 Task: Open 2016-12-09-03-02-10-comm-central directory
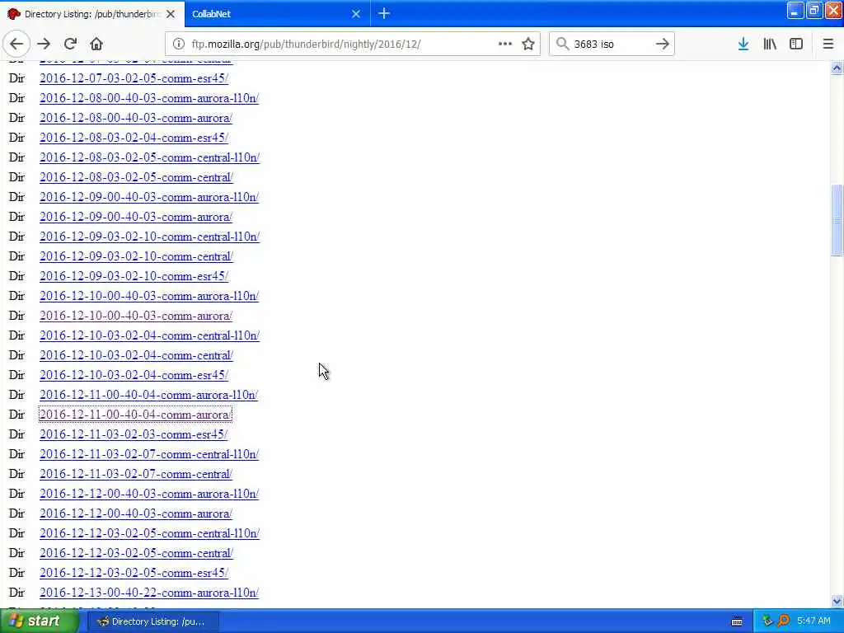(136, 257)
